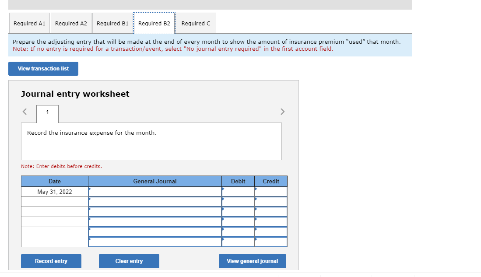Image resolution: width=481 pixels, height=277 pixels.
Task: Click the Journal entry worksheet heading
Action: 75,94
